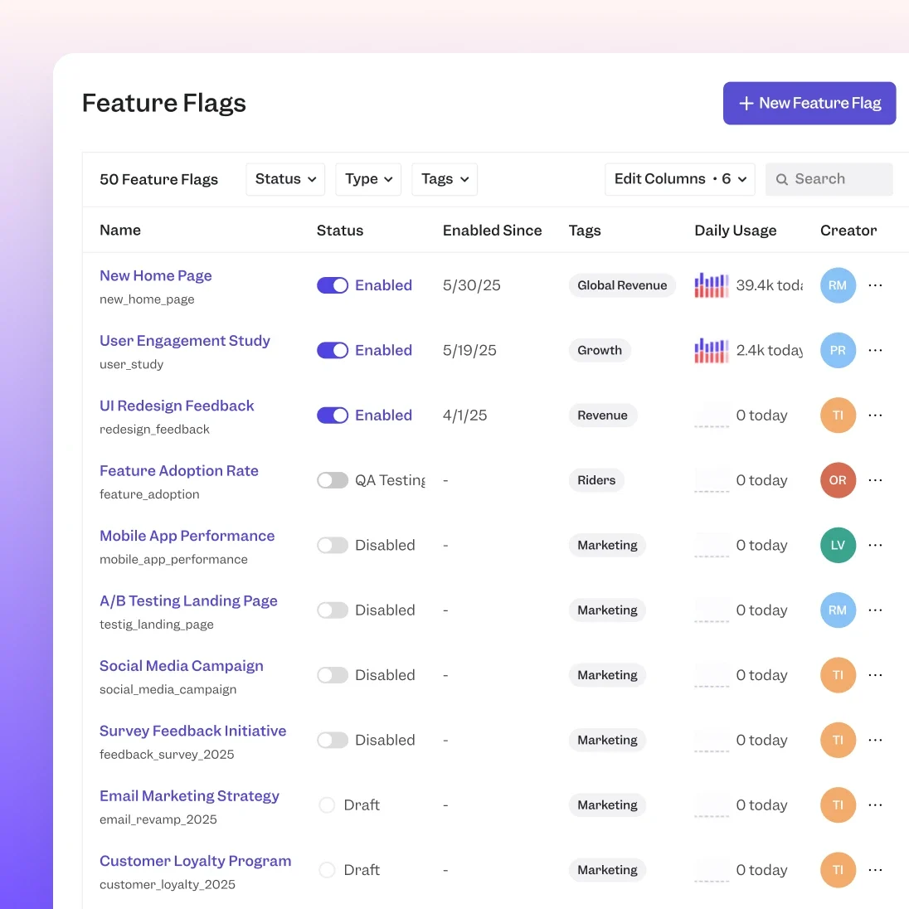Click the search magnifier icon

click(x=781, y=179)
